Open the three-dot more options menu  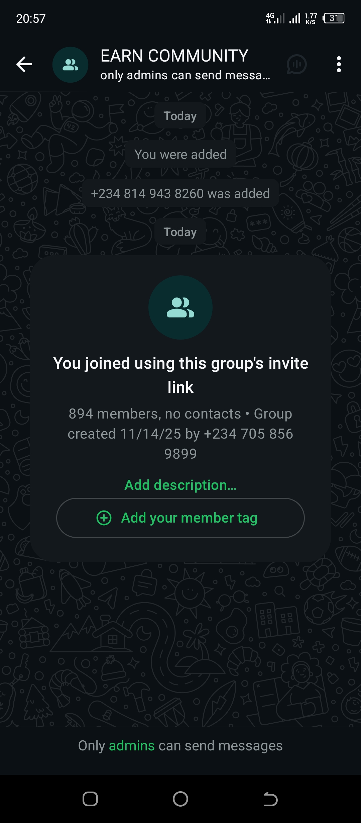point(339,64)
